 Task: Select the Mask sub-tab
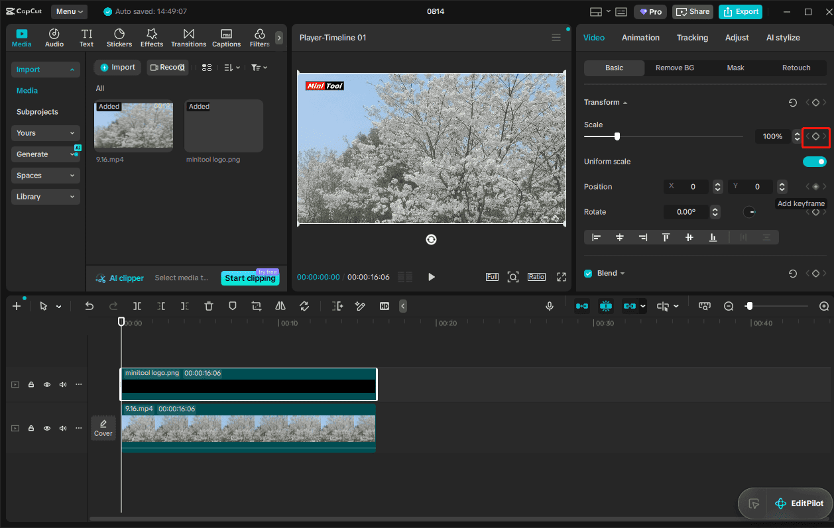[x=735, y=68]
